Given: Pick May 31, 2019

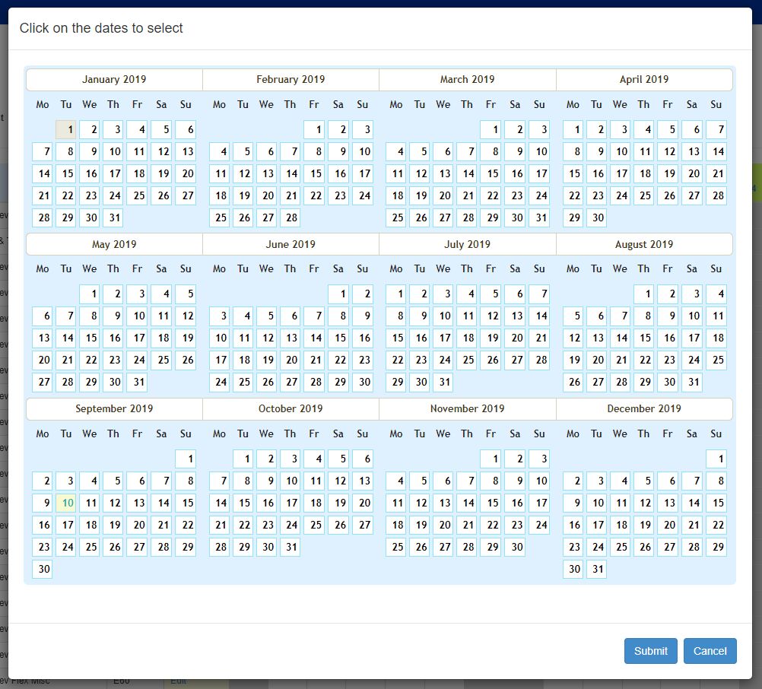Looking at the screenshot, I should (x=137, y=382).
